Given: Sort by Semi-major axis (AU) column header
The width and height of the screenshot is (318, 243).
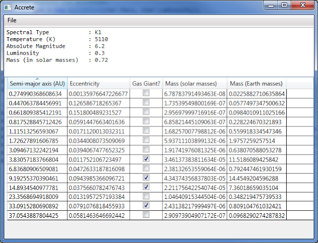Looking at the screenshot, I should tap(37, 83).
